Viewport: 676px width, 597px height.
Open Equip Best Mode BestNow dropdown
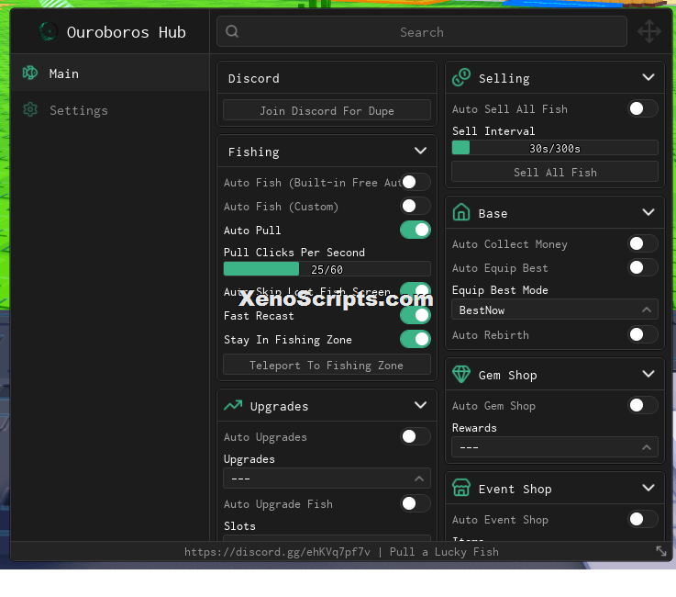click(555, 310)
